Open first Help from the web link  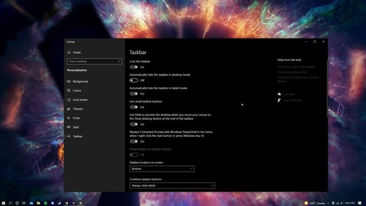296,67
